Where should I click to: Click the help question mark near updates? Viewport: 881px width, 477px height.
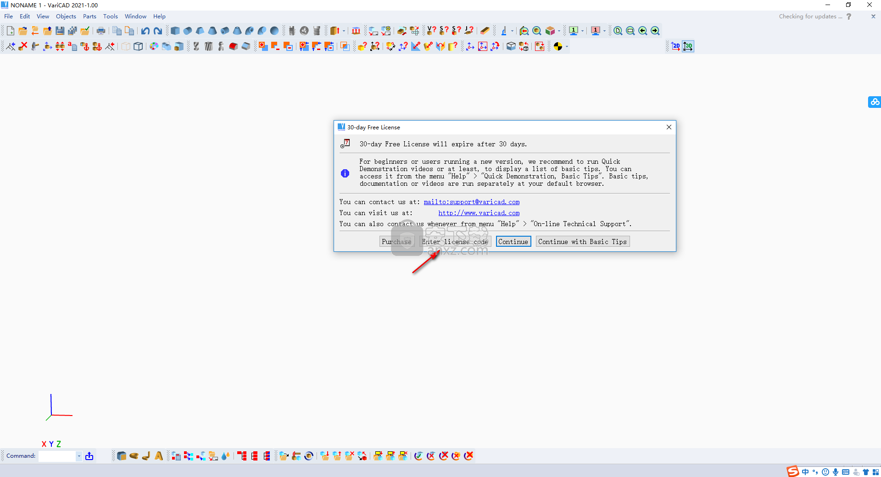[849, 17]
